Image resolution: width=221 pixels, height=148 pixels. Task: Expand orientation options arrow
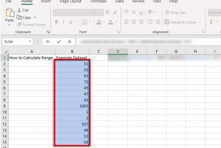pos(155,13)
